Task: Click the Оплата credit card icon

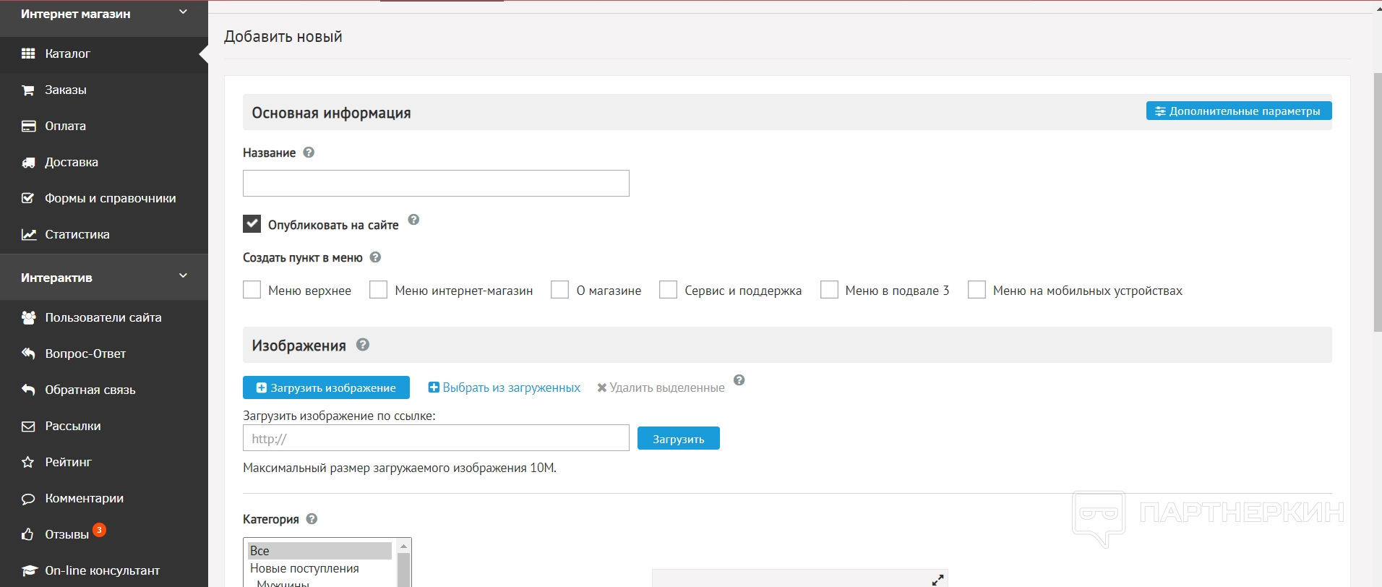Action: point(28,126)
